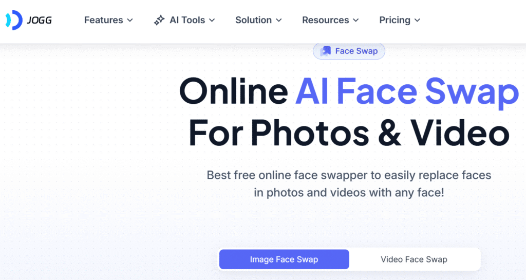Expand the chevron next to Features
The width and height of the screenshot is (526, 280).
point(130,21)
